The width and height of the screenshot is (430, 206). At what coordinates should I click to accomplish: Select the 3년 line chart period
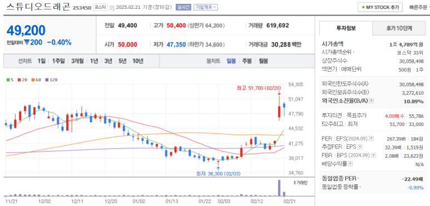coord(108,61)
